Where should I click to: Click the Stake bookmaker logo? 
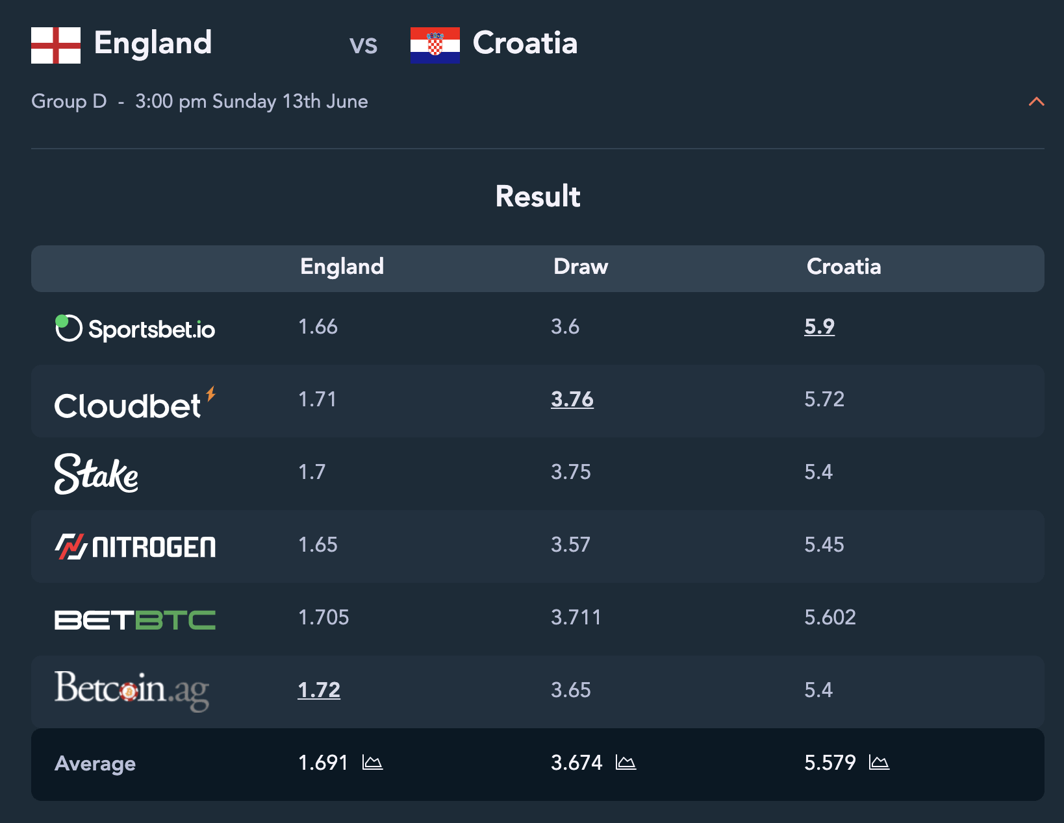(x=96, y=474)
